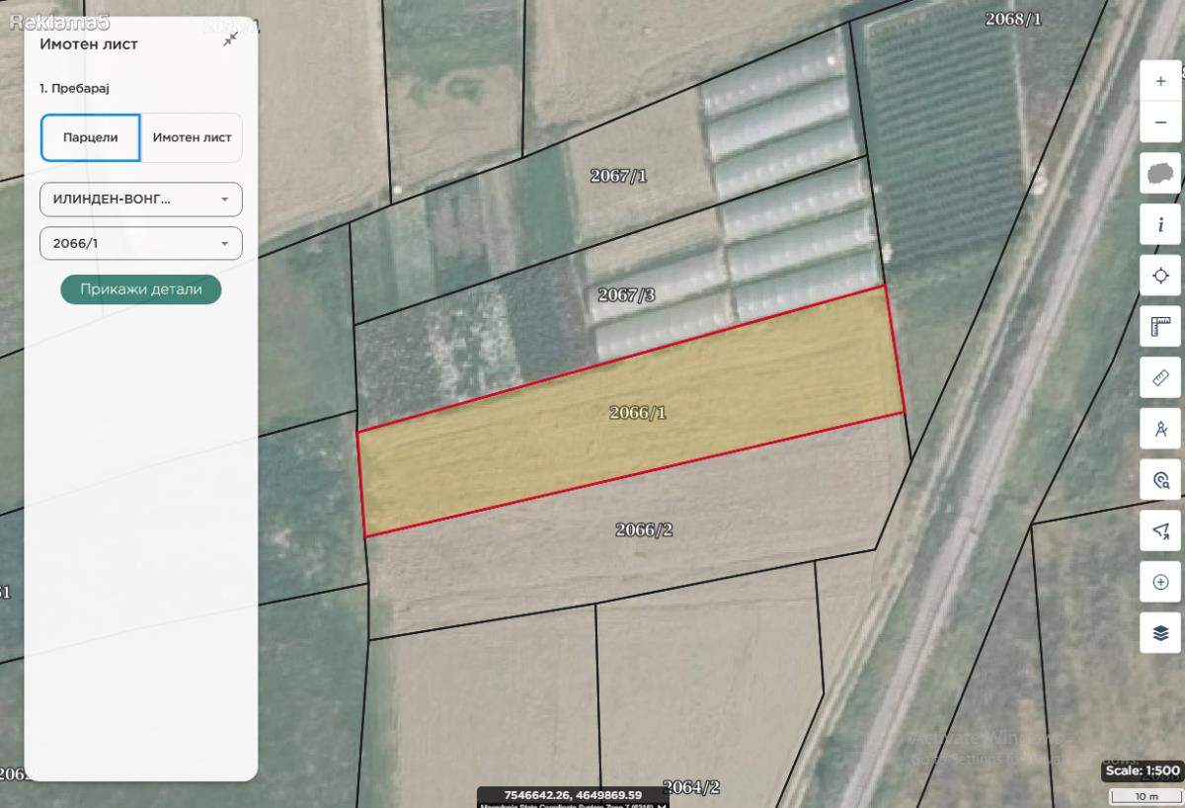Zoom out the map with minus button
This screenshot has height=808, width=1185.
click(x=1160, y=122)
